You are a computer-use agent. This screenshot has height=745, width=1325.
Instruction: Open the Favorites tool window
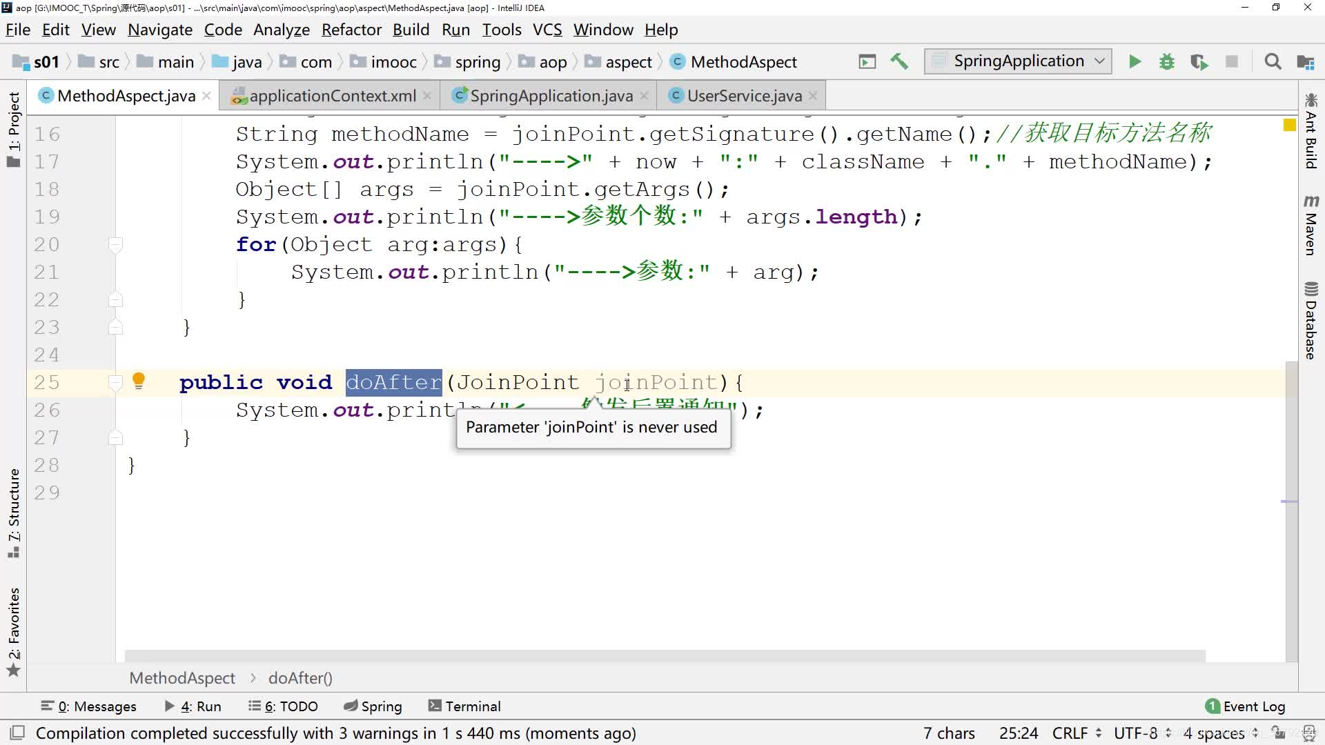pyautogui.click(x=13, y=632)
